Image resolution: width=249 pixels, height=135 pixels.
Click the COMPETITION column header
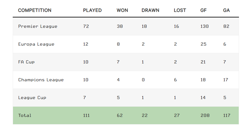pyautogui.click(x=35, y=10)
